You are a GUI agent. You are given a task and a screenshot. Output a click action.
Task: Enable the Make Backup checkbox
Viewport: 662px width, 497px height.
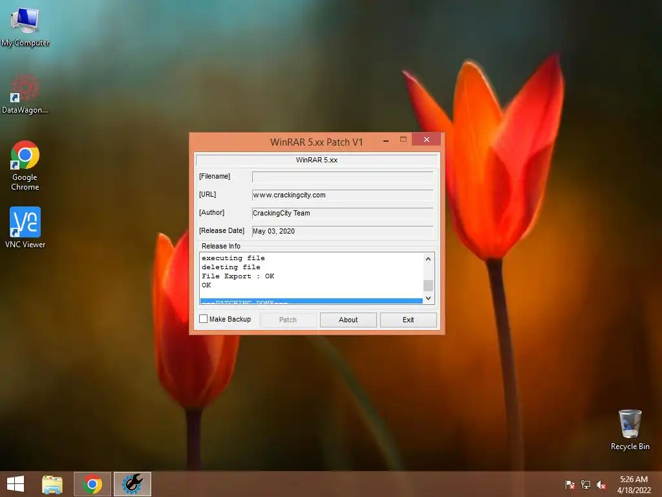204,319
